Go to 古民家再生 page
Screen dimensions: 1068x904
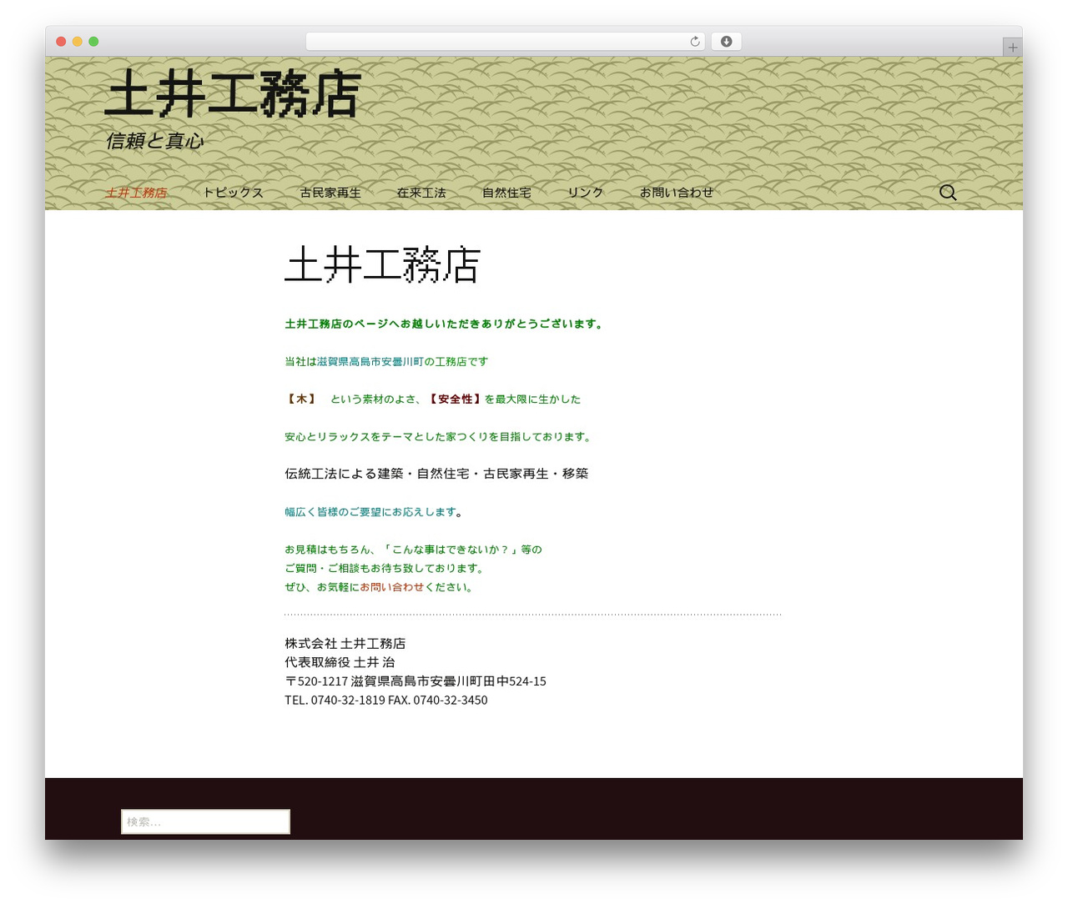click(330, 193)
